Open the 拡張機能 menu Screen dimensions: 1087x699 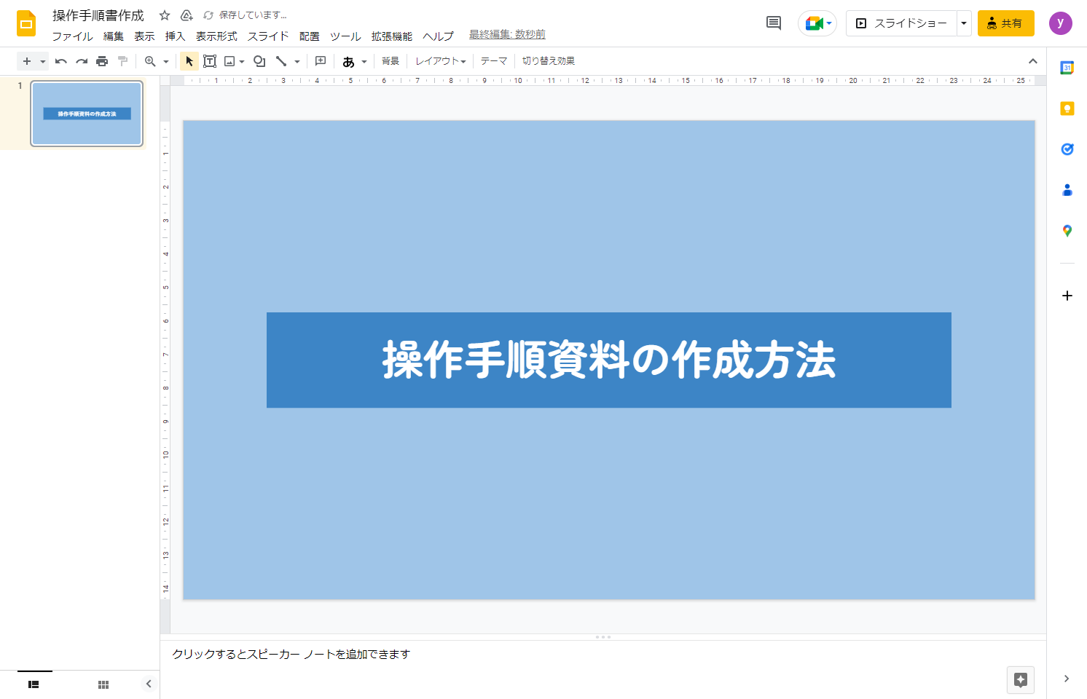coord(392,36)
